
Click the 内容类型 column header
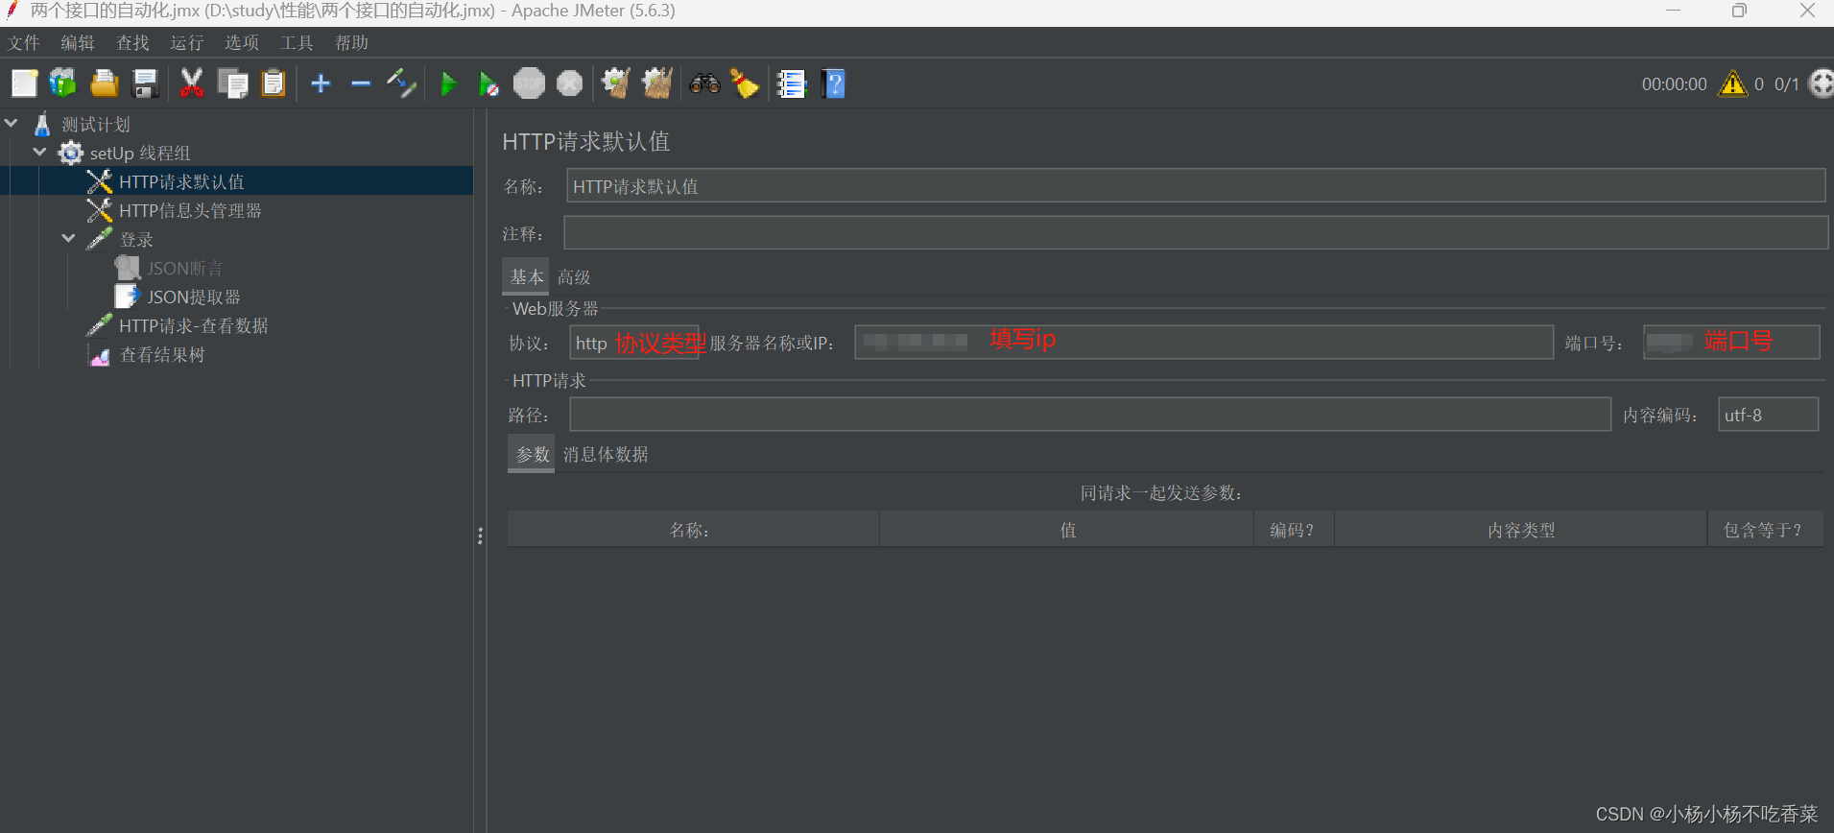coord(1521,530)
